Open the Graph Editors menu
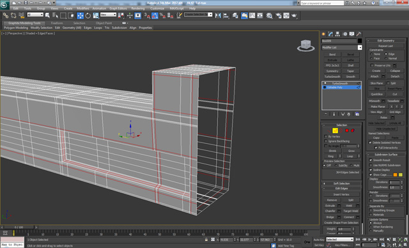This screenshot has height=248, width=409. 118,8
